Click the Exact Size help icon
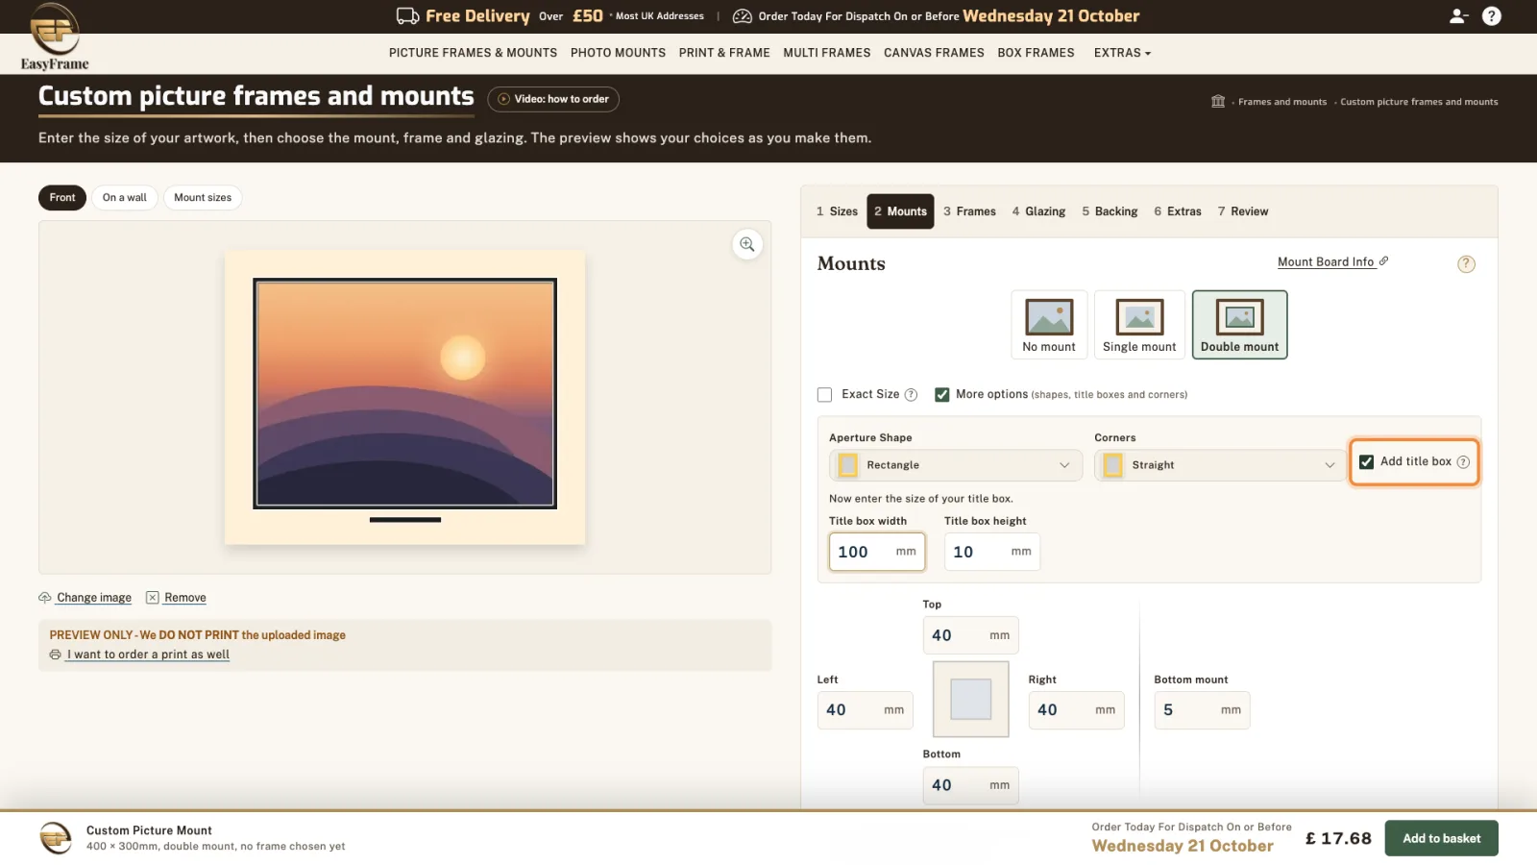Screen dimensions: 1537x865 click(911, 395)
